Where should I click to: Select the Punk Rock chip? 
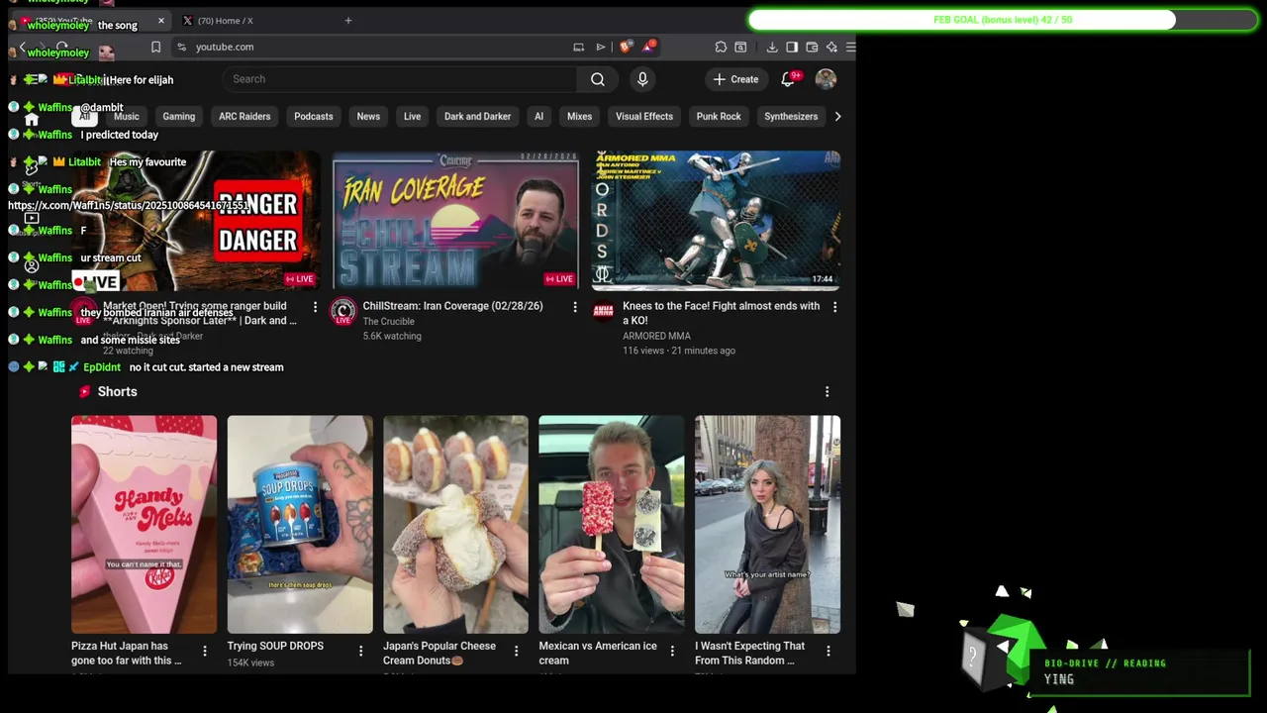pyautogui.click(x=719, y=117)
